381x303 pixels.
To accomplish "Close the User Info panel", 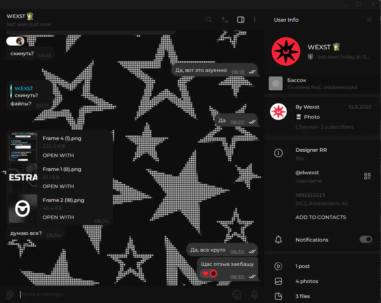I will point(369,20).
